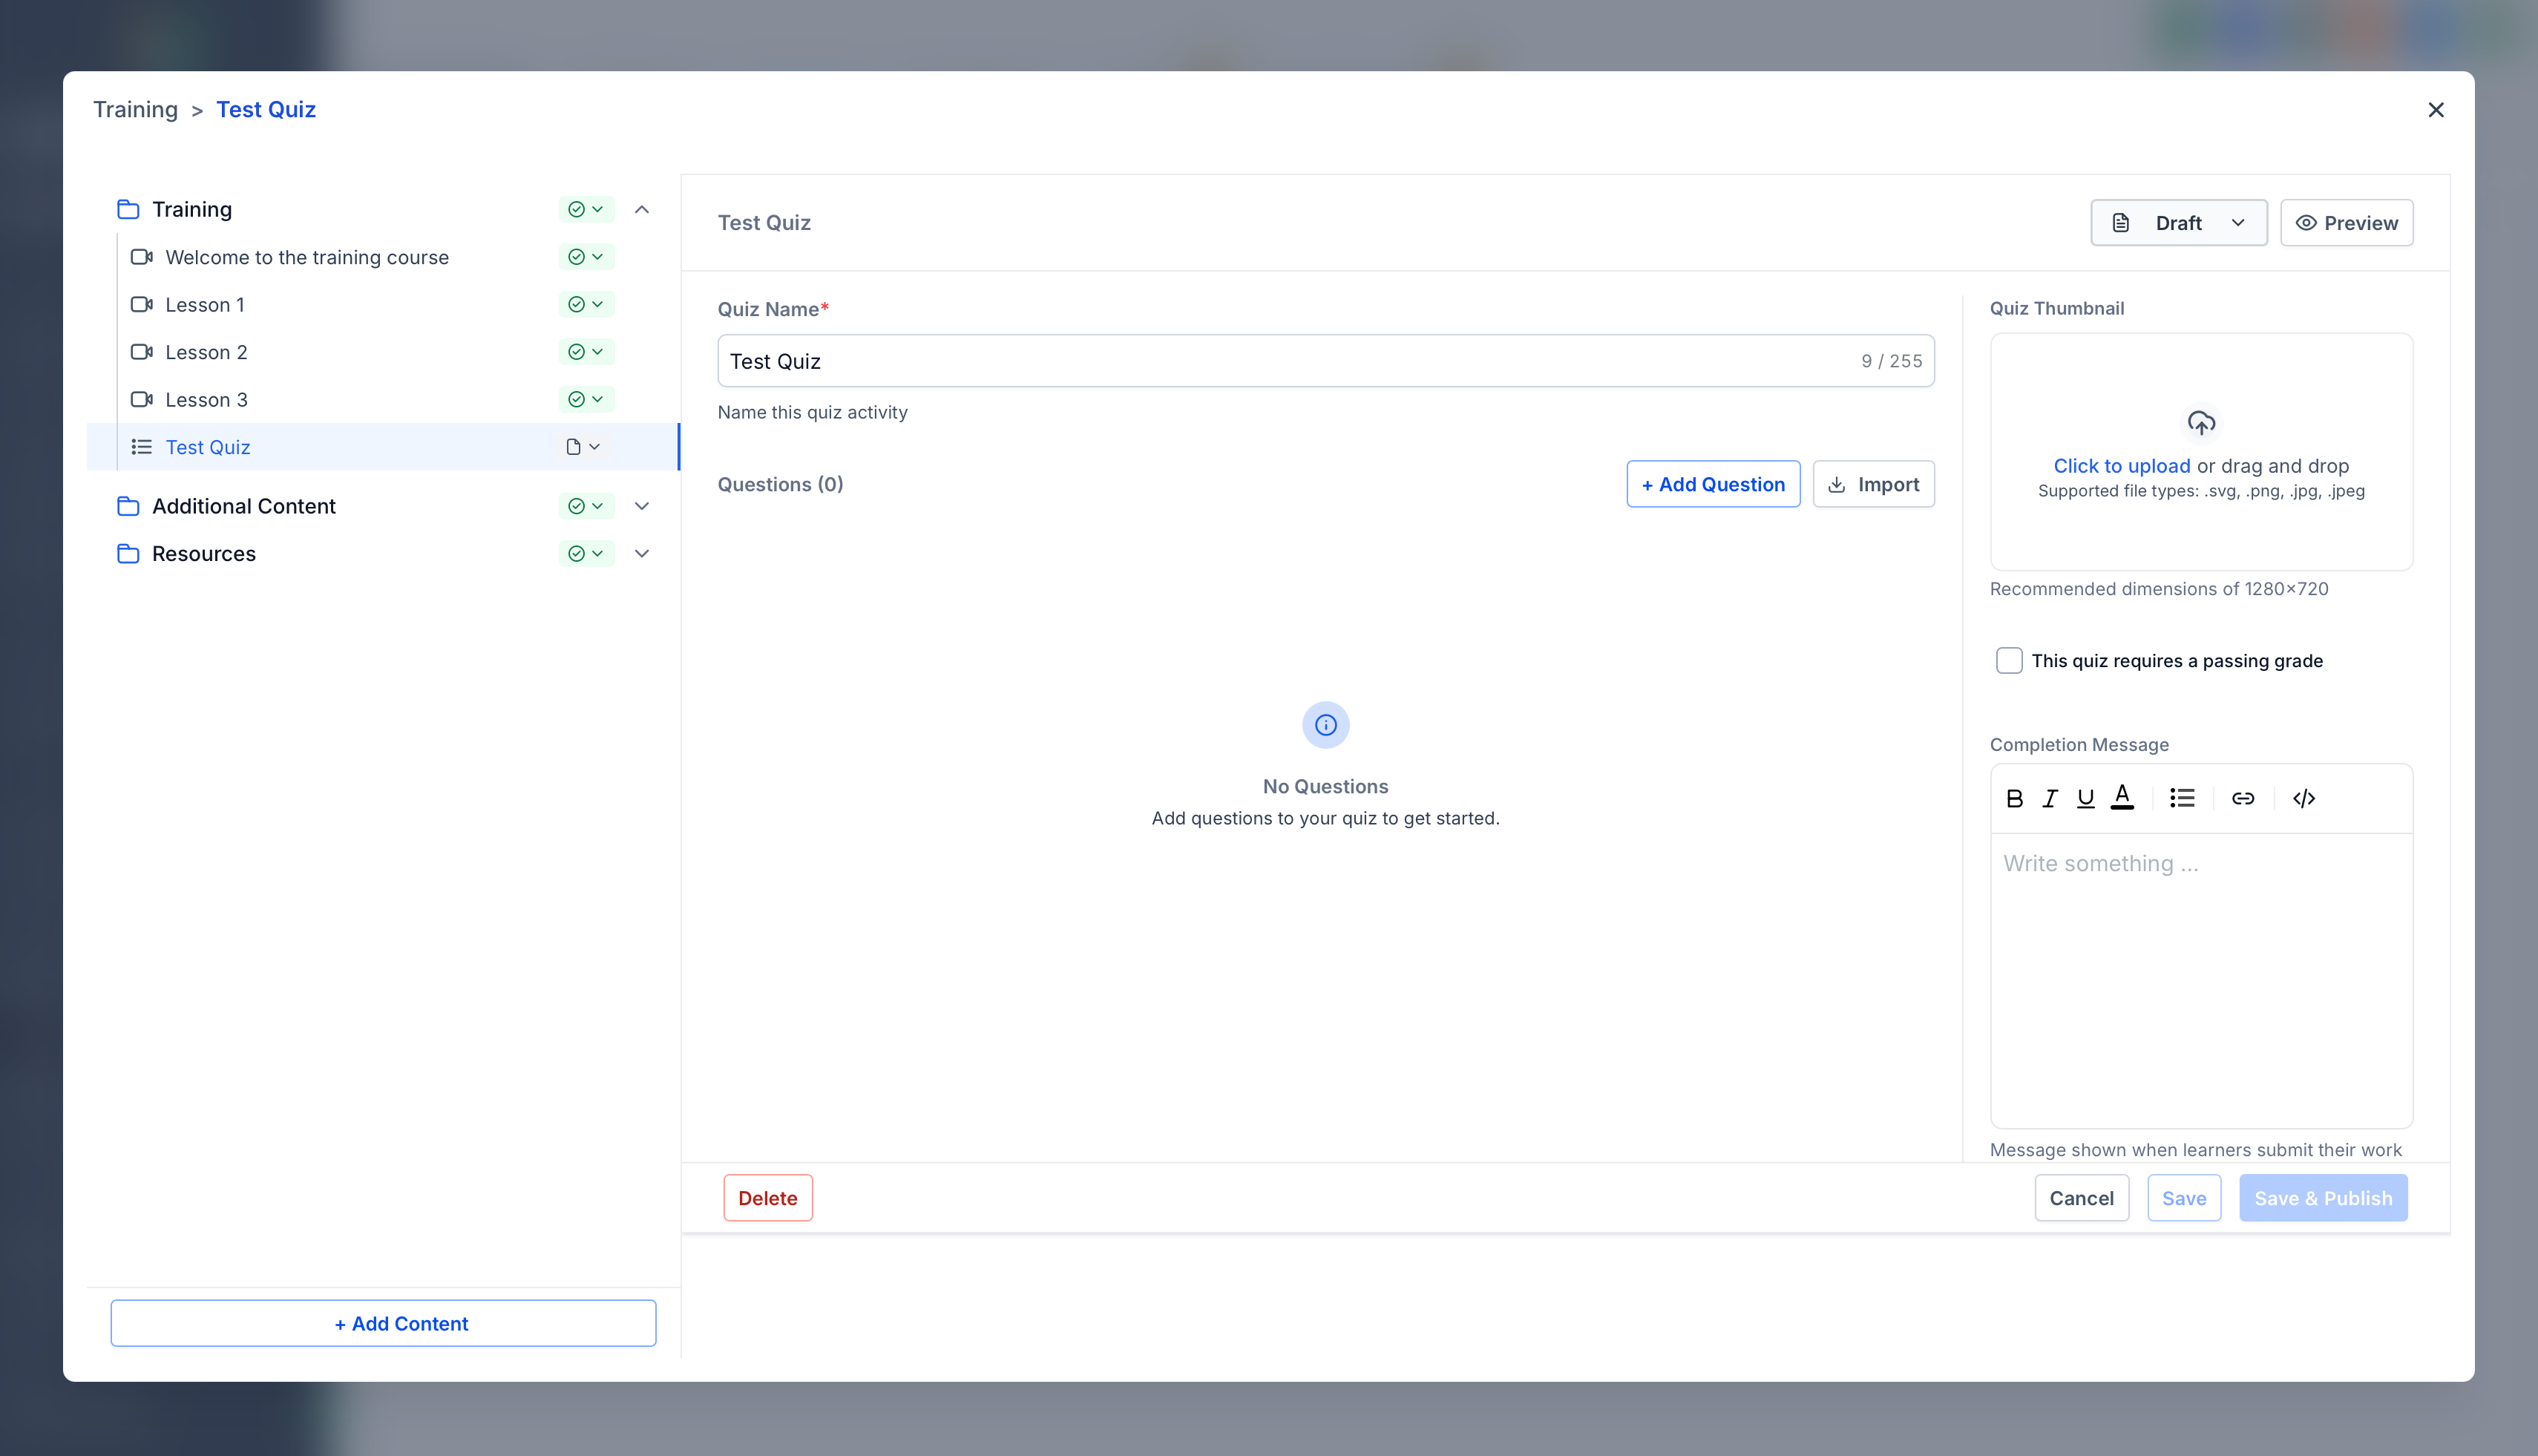
Task: Open the Test Quiz draft status dropdown in sidebar
Action: tap(583, 447)
